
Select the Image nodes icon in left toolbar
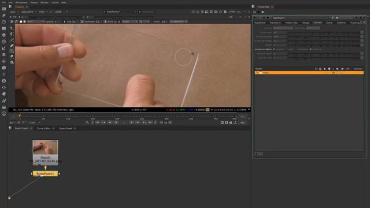[x=4, y=9]
